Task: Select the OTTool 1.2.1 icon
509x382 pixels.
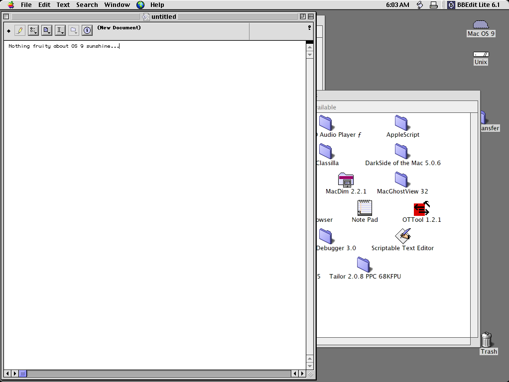Action: [421, 208]
